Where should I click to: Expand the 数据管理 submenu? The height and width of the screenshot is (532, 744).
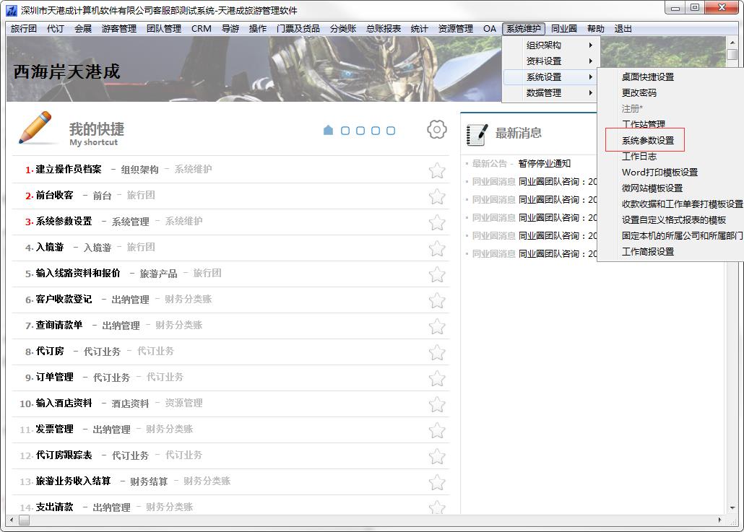coord(549,93)
